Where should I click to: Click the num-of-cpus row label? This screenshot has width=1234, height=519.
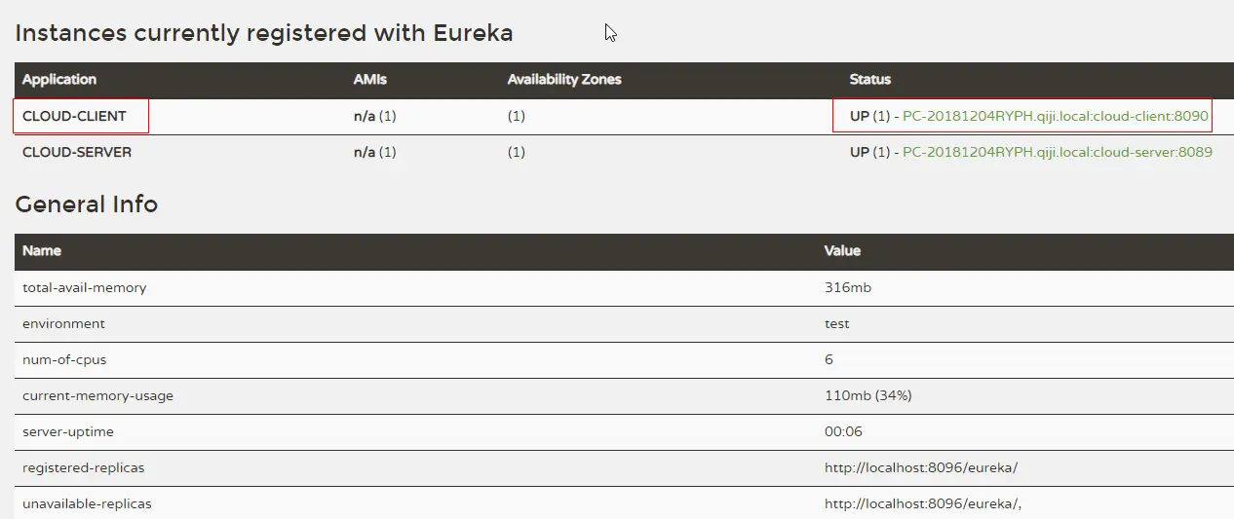point(64,359)
